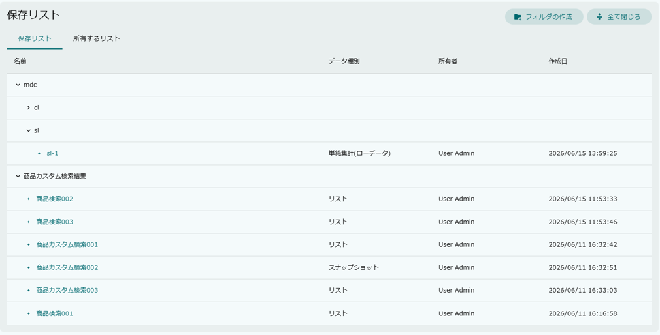Collapse the 商品カスタム検索結果 folder chevron
Screen dimensions: 660x335
click(x=18, y=177)
